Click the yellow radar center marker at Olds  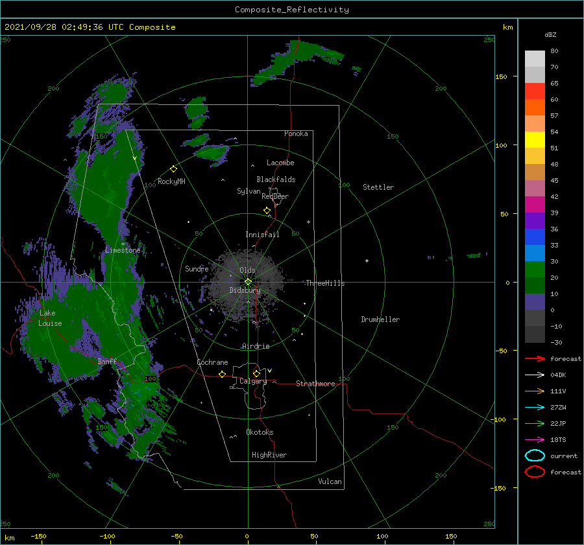point(248,282)
